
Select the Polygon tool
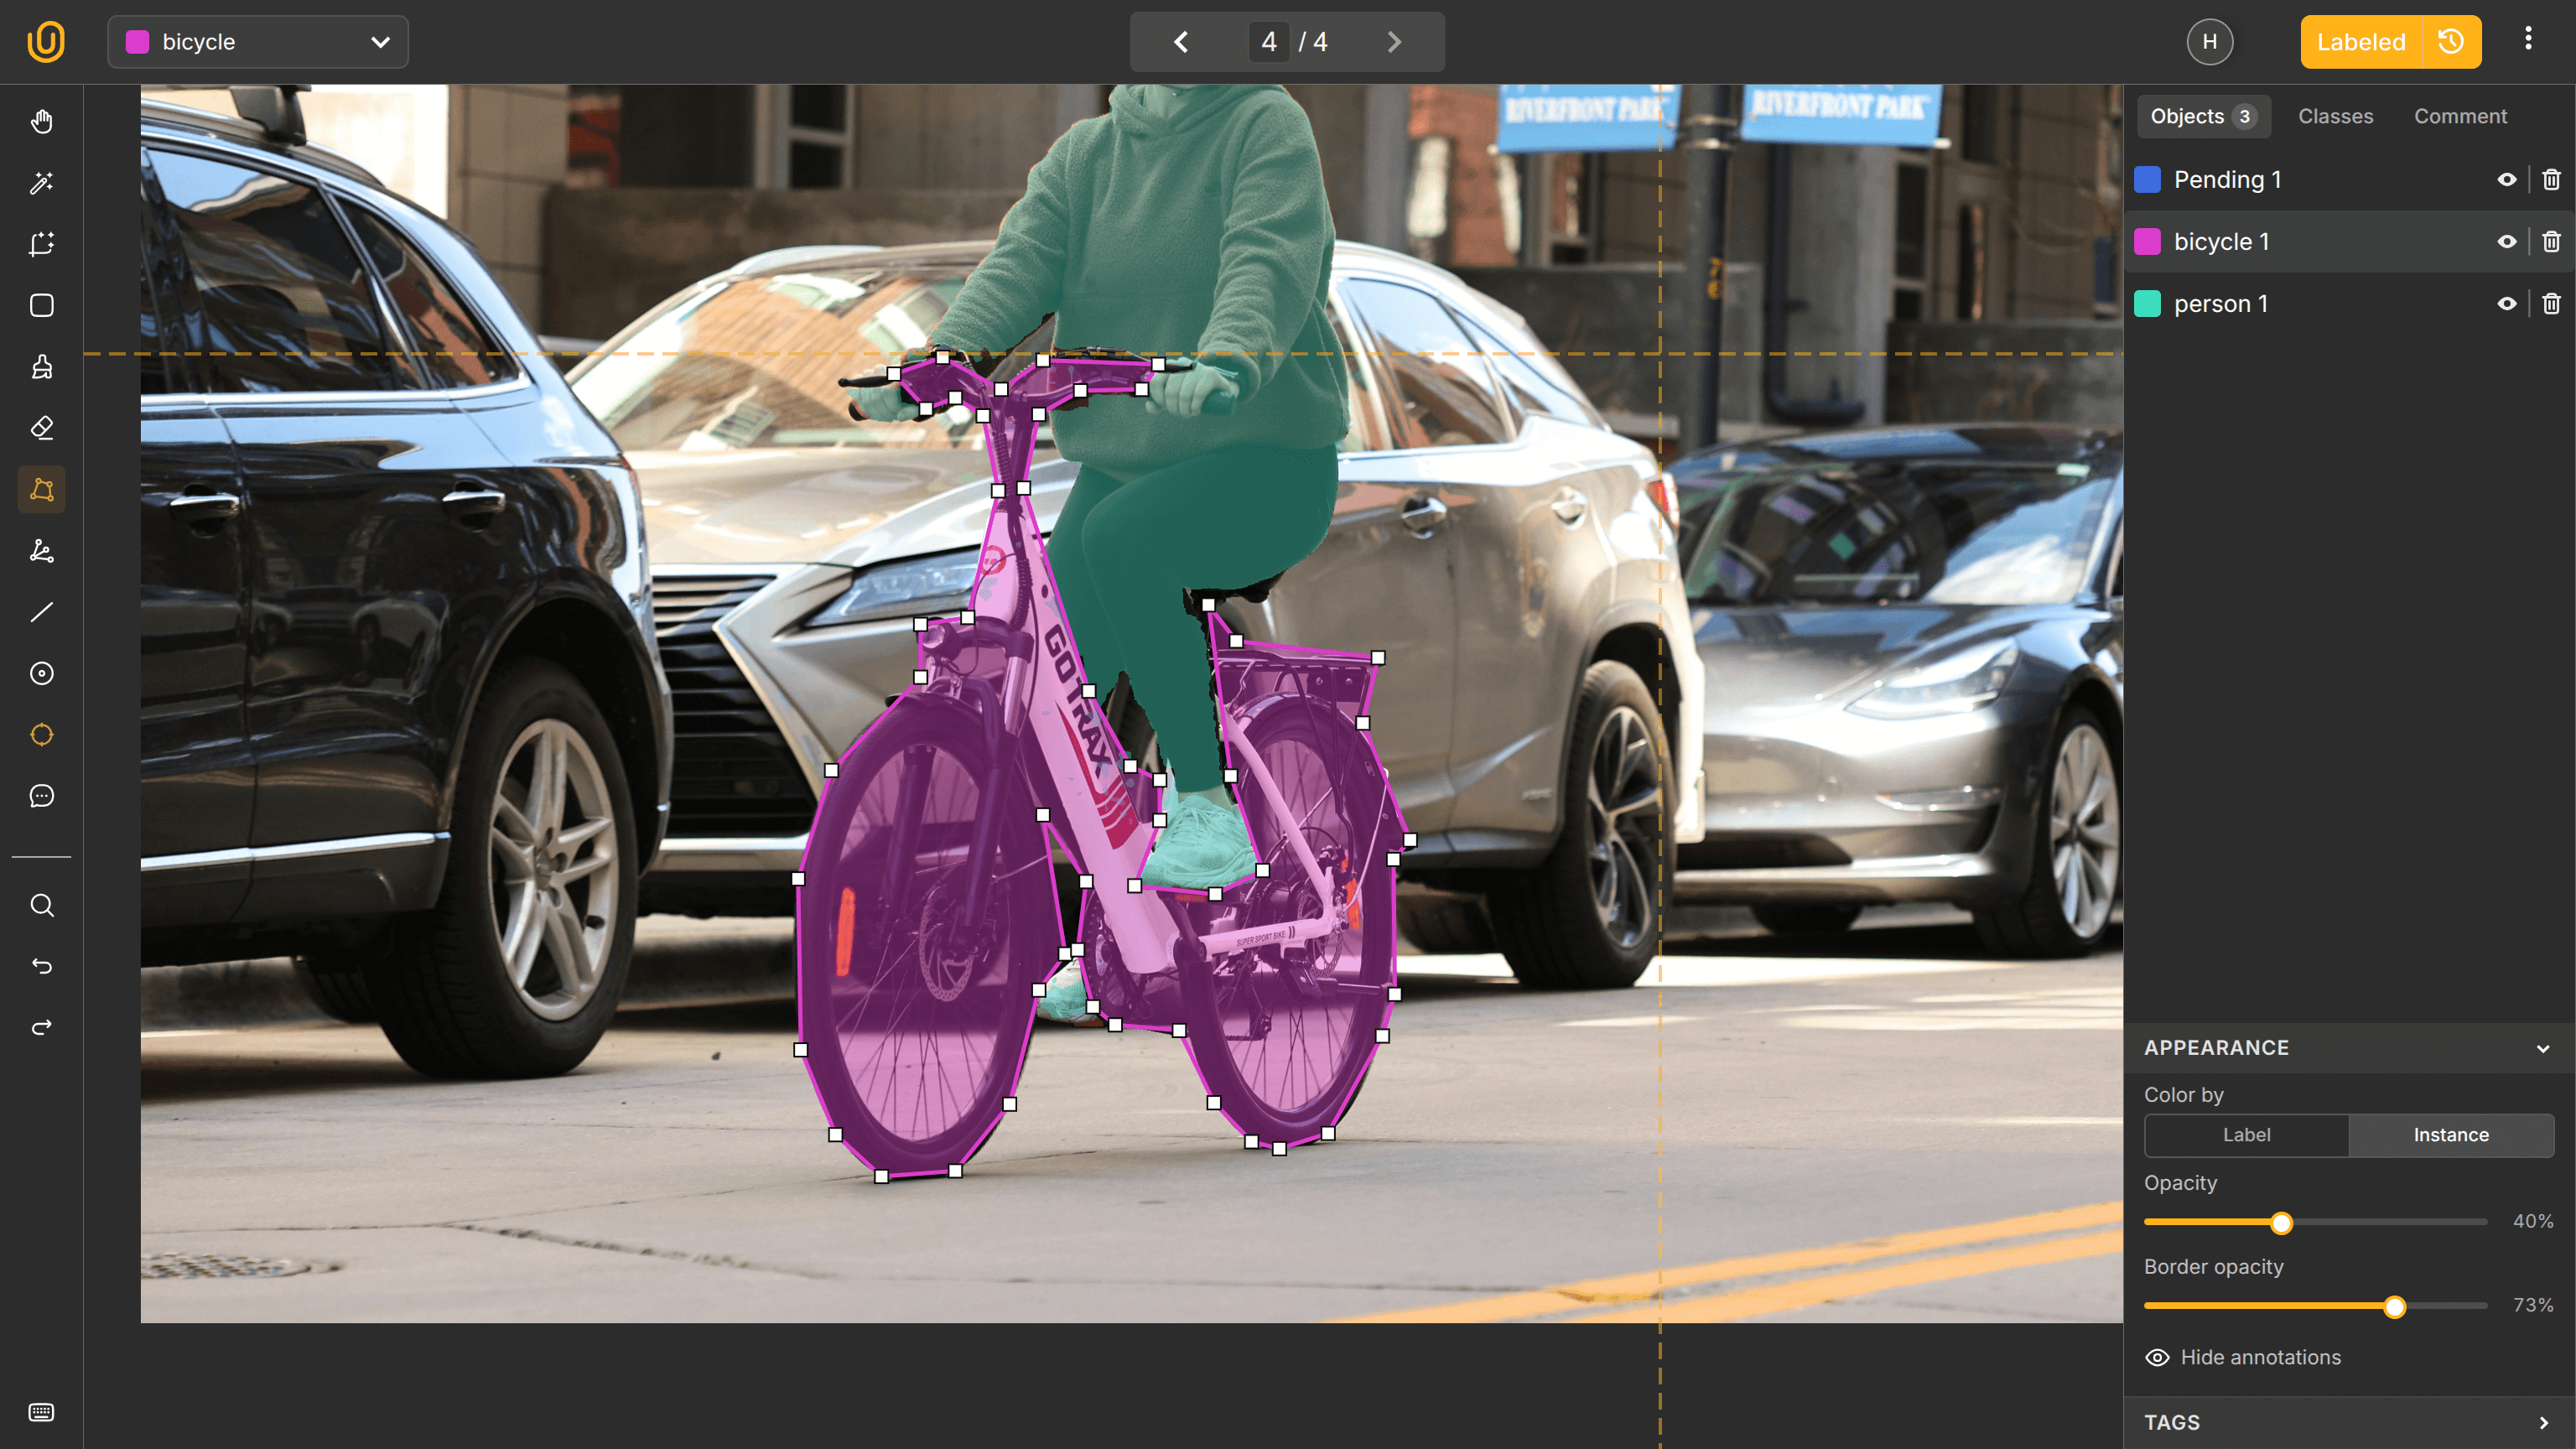tap(42, 489)
